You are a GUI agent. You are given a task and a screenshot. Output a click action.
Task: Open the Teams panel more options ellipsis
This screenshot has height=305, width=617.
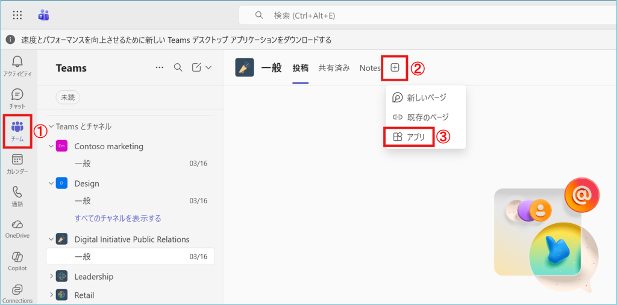coord(159,67)
